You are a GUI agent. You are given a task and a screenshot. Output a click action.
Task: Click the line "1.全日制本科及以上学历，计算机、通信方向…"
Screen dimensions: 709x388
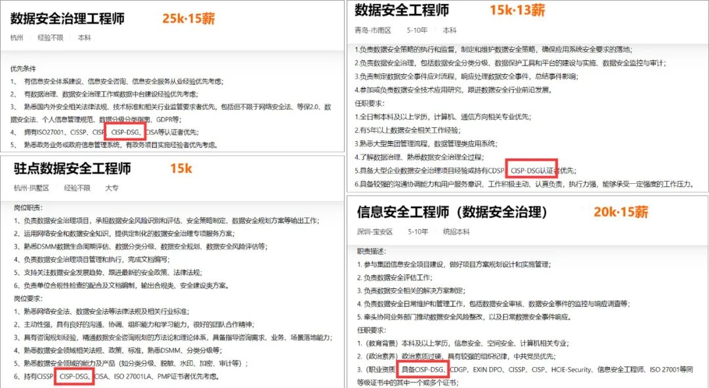tap(443, 117)
